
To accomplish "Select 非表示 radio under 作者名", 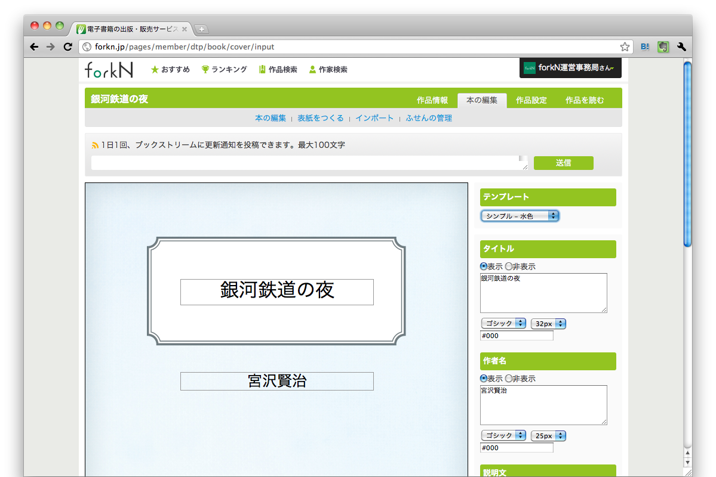I will click(x=509, y=379).
